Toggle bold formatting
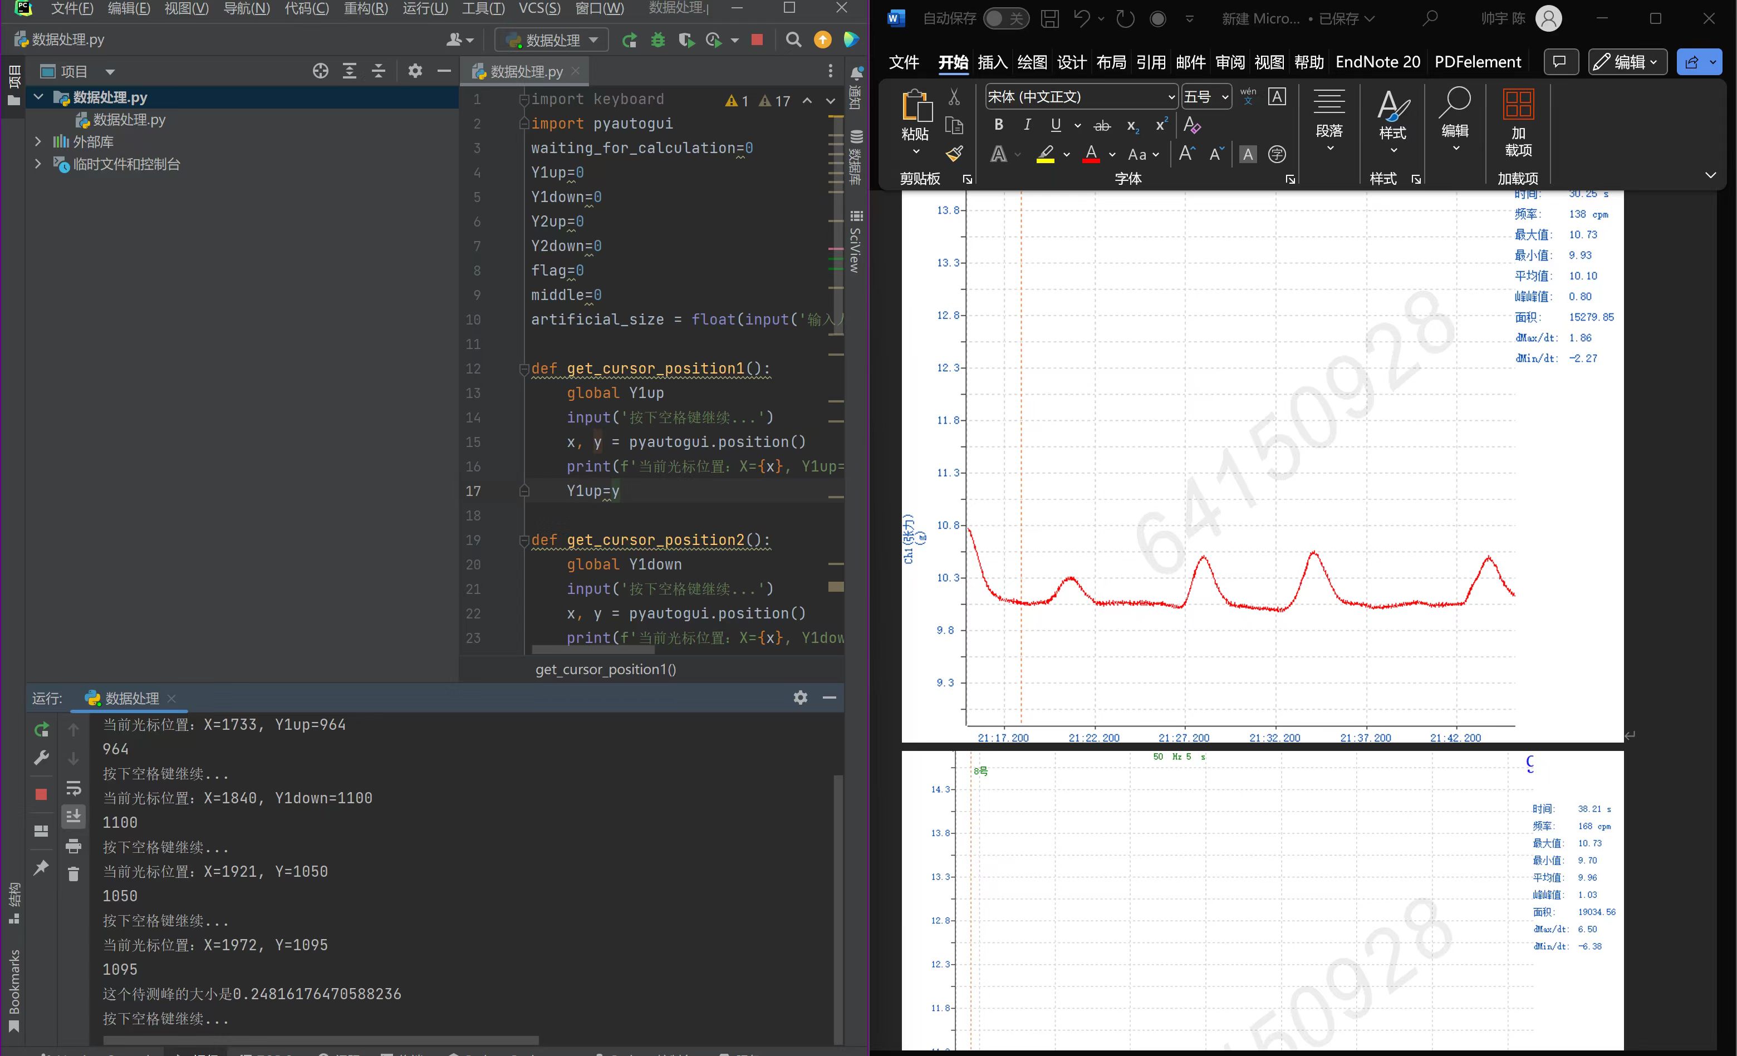Viewport: 1737px width, 1056px height. click(x=998, y=125)
